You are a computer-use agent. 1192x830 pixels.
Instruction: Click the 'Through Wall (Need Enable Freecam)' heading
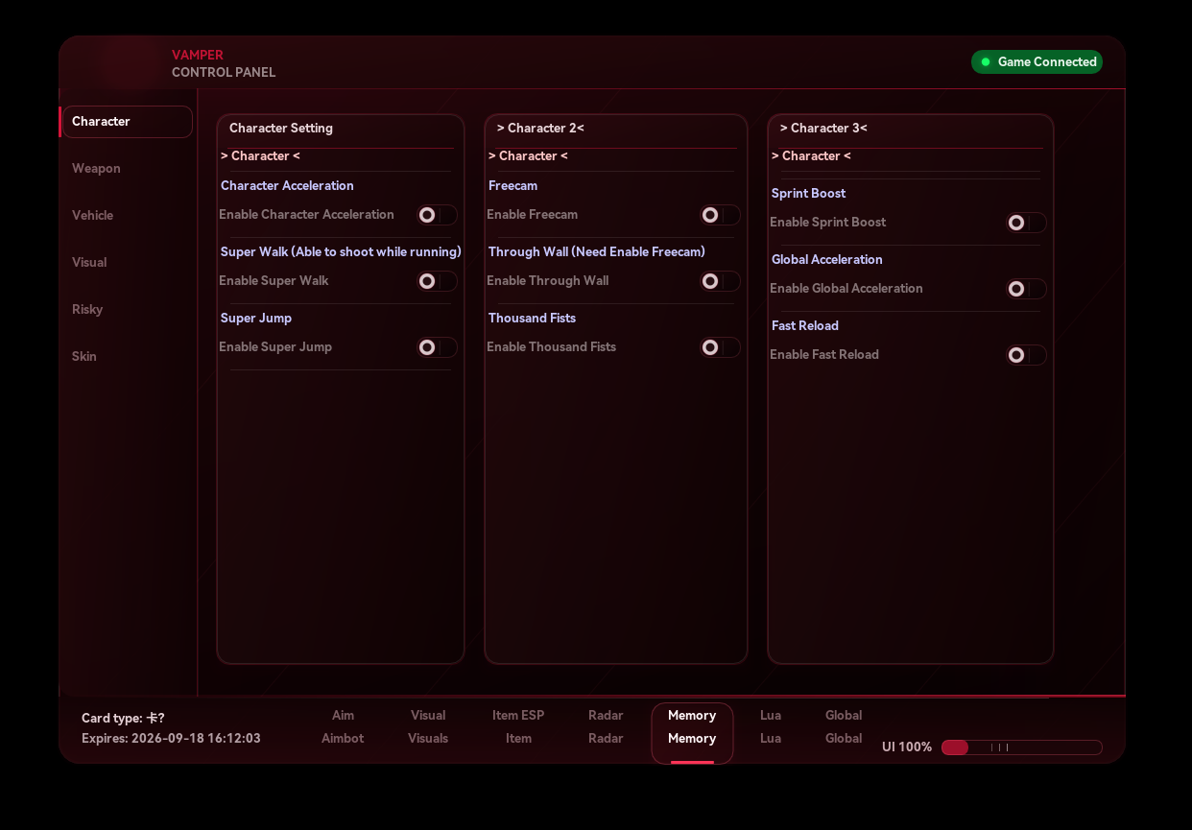point(597,252)
